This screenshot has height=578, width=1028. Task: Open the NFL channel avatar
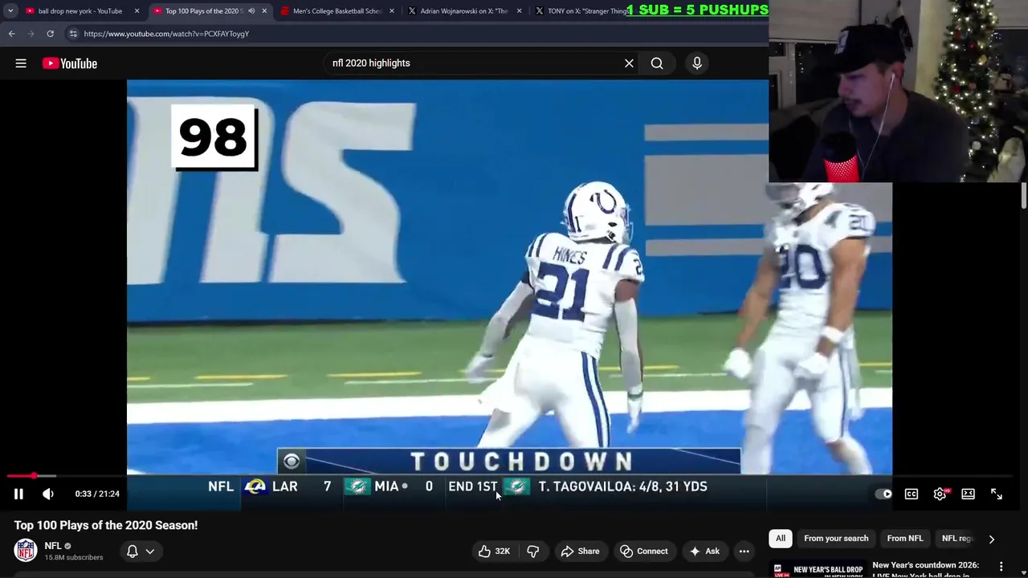point(26,551)
